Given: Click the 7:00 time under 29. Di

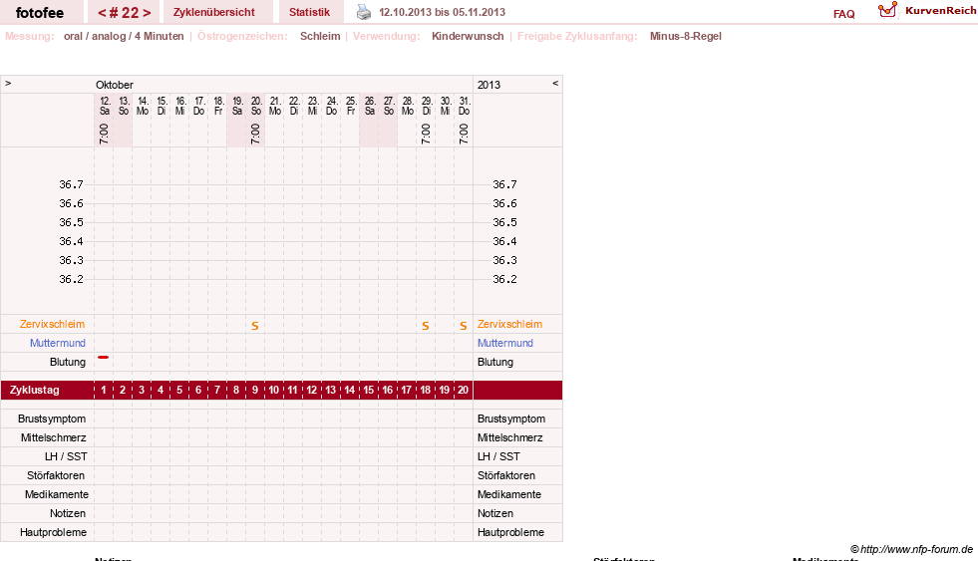Looking at the screenshot, I should [x=426, y=134].
